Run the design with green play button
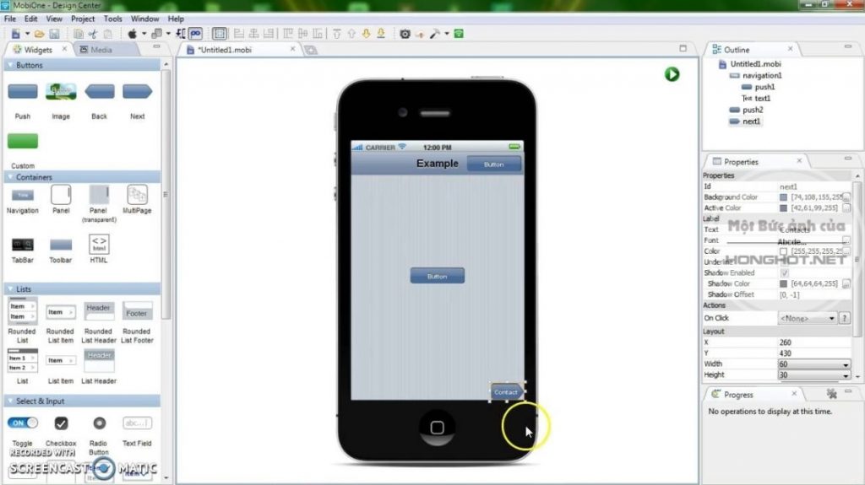 point(672,74)
